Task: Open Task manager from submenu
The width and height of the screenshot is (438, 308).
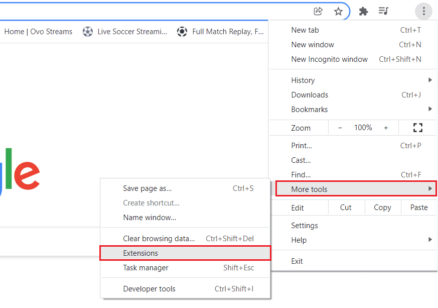Action: click(x=185, y=268)
